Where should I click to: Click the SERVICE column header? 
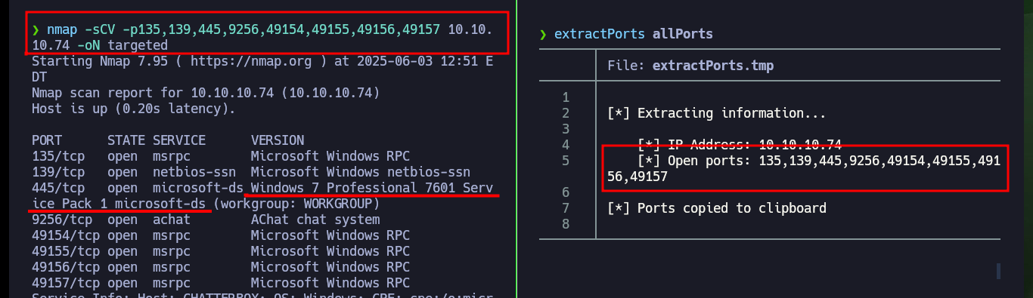pos(178,140)
